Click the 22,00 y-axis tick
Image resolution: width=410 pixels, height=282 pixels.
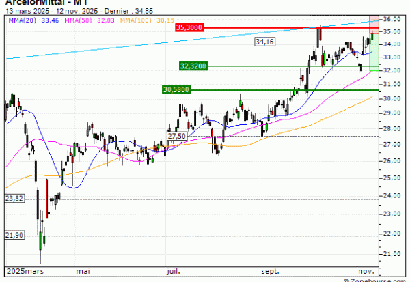[x=392, y=234]
